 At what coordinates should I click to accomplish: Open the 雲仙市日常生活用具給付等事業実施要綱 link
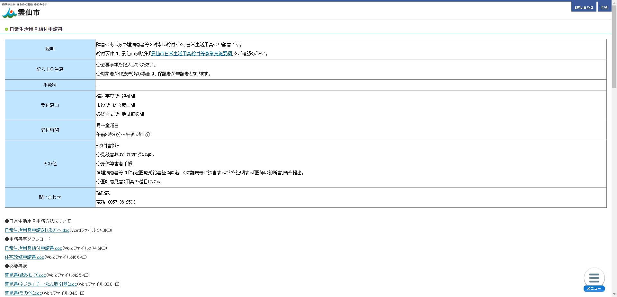[191, 54]
